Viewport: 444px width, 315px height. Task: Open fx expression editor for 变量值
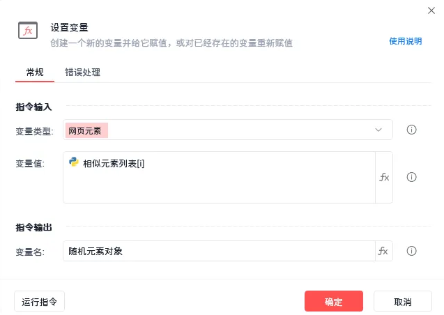tap(384, 177)
